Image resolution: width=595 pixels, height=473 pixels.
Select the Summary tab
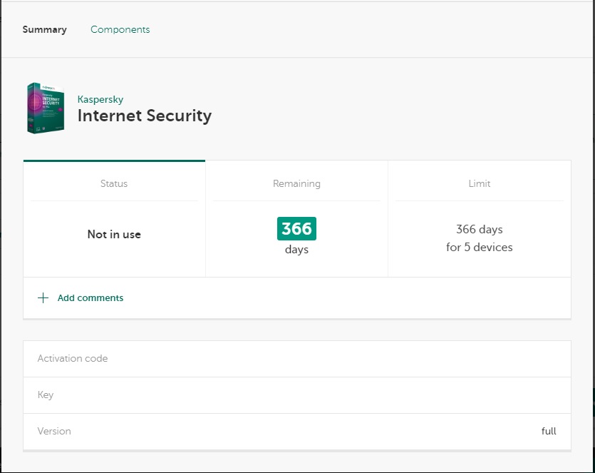[44, 30]
